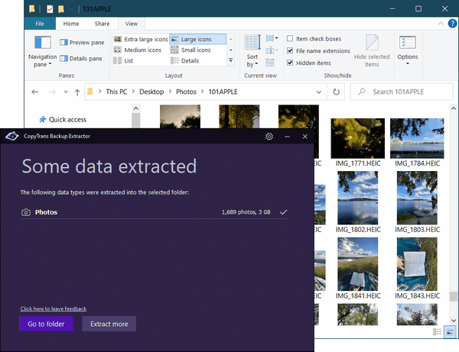Image resolution: width=459 pixels, height=352 pixels.
Task: Open the Sort by menu
Action: click(x=252, y=51)
